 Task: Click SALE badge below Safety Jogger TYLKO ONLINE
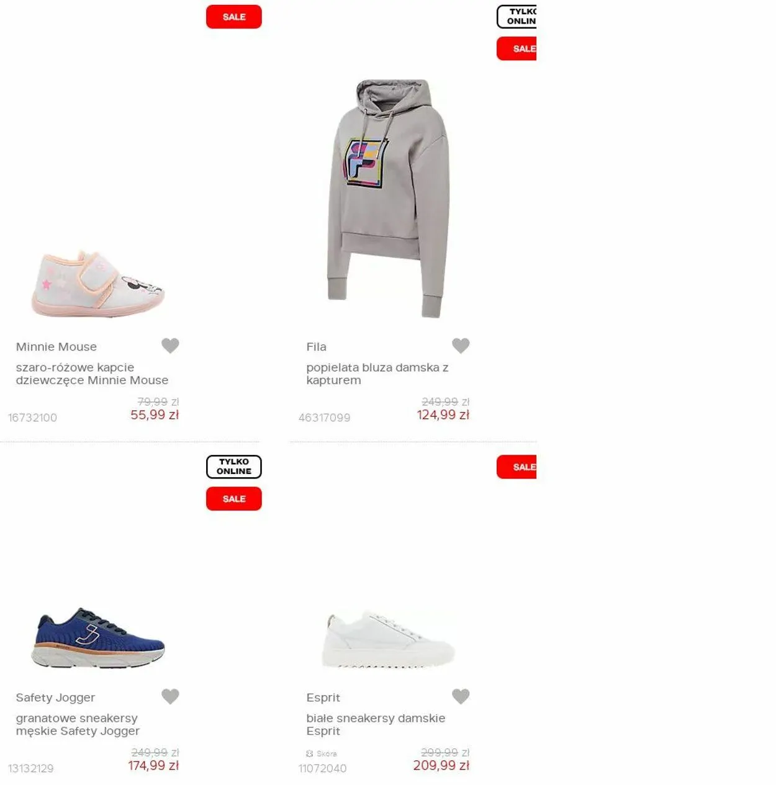click(x=234, y=499)
